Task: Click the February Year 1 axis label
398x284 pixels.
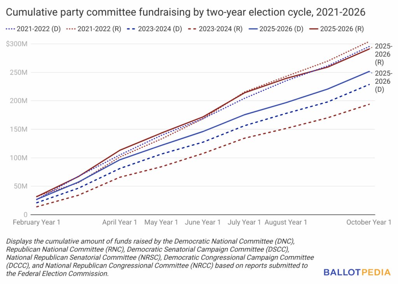Action: [x=36, y=222]
